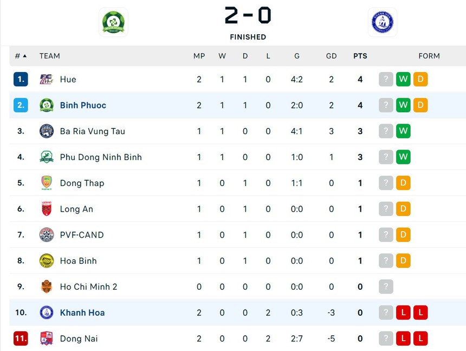This screenshot has width=466, height=351.
Task: Click the Dong Nai team logo
Action: [x=47, y=339]
